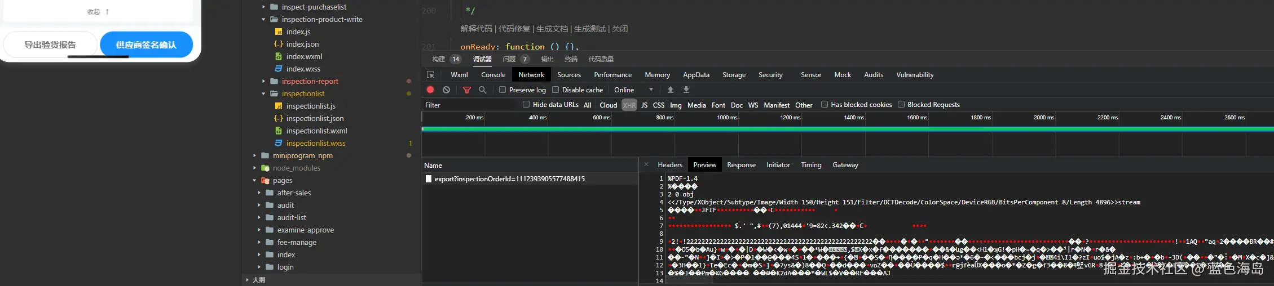This screenshot has height=286, width=1274.
Task: Toggle Blocked Requests checkbox
Action: pyautogui.click(x=901, y=104)
